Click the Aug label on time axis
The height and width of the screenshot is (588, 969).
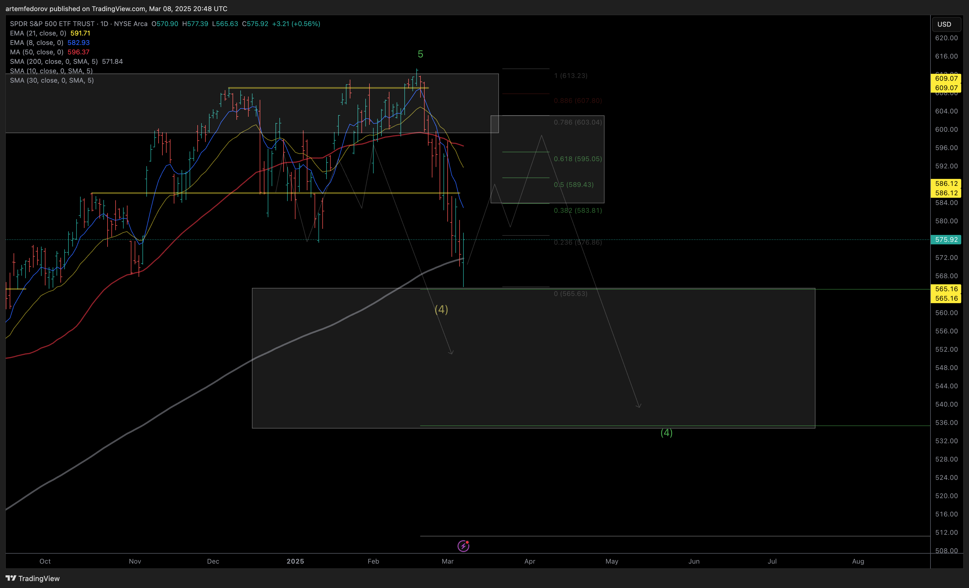click(x=858, y=561)
